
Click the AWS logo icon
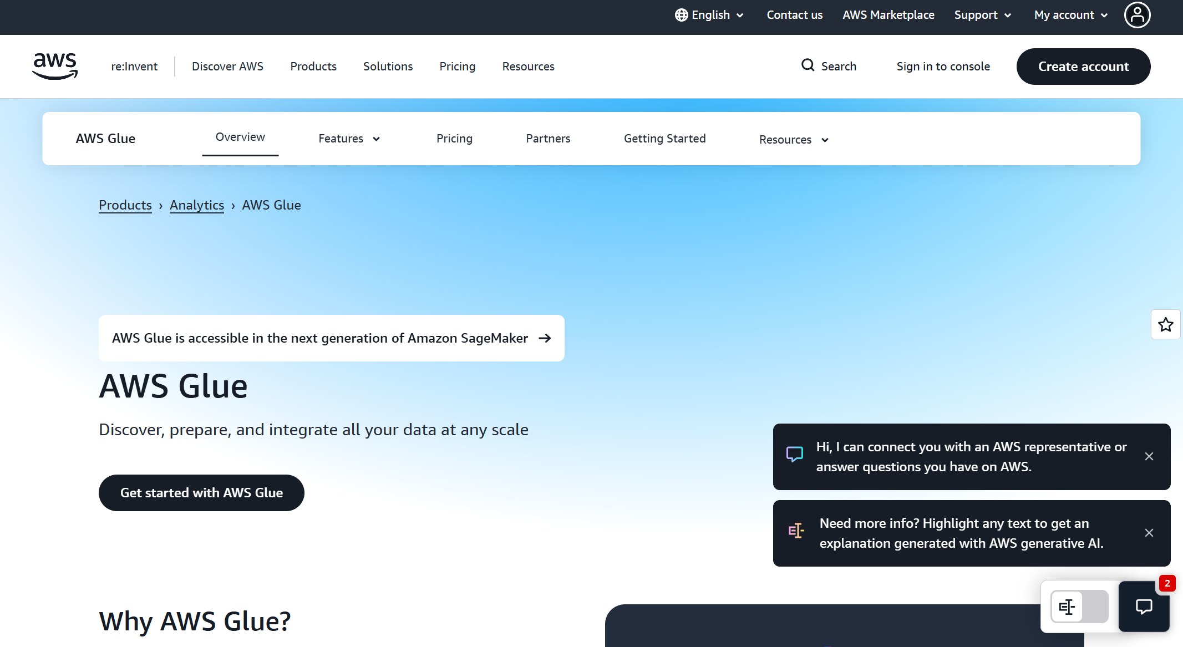pyautogui.click(x=55, y=66)
